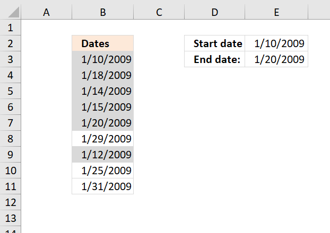This screenshot has height=233, width=330.
Task: Select cell containing 1/14/2009
Action: (x=103, y=91)
